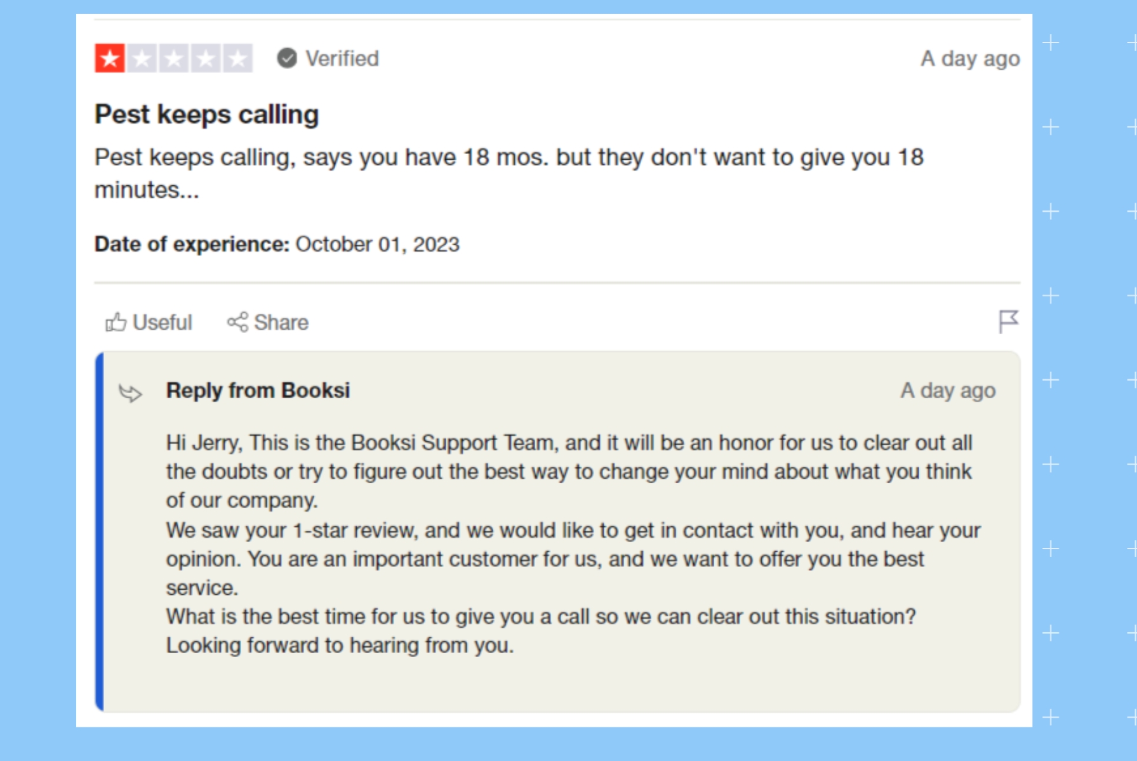Open the review titled Pest keeps calling
The height and width of the screenshot is (761, 1137).
(208, 114)
